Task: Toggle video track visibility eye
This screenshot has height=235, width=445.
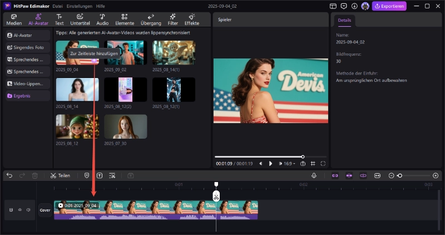Action: click(x=20, y=210)
